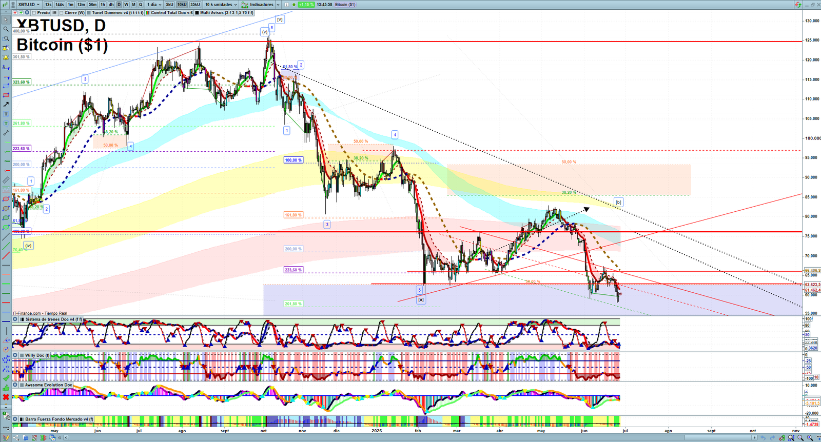This screenshot has height=442, width=821.
Task: Open the chat bubbles icon
Action: 26,438
